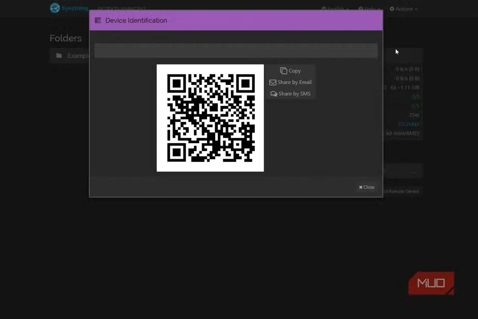Share the device ID by Email
The image size is (478, 319).
click(x=290, y=82)
